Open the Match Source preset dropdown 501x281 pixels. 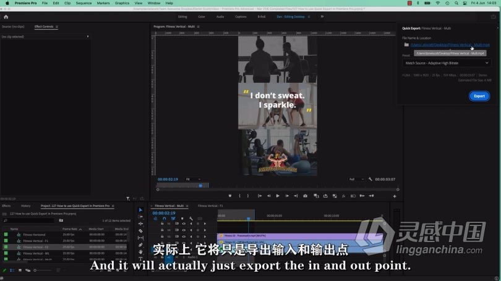[447, 63]
